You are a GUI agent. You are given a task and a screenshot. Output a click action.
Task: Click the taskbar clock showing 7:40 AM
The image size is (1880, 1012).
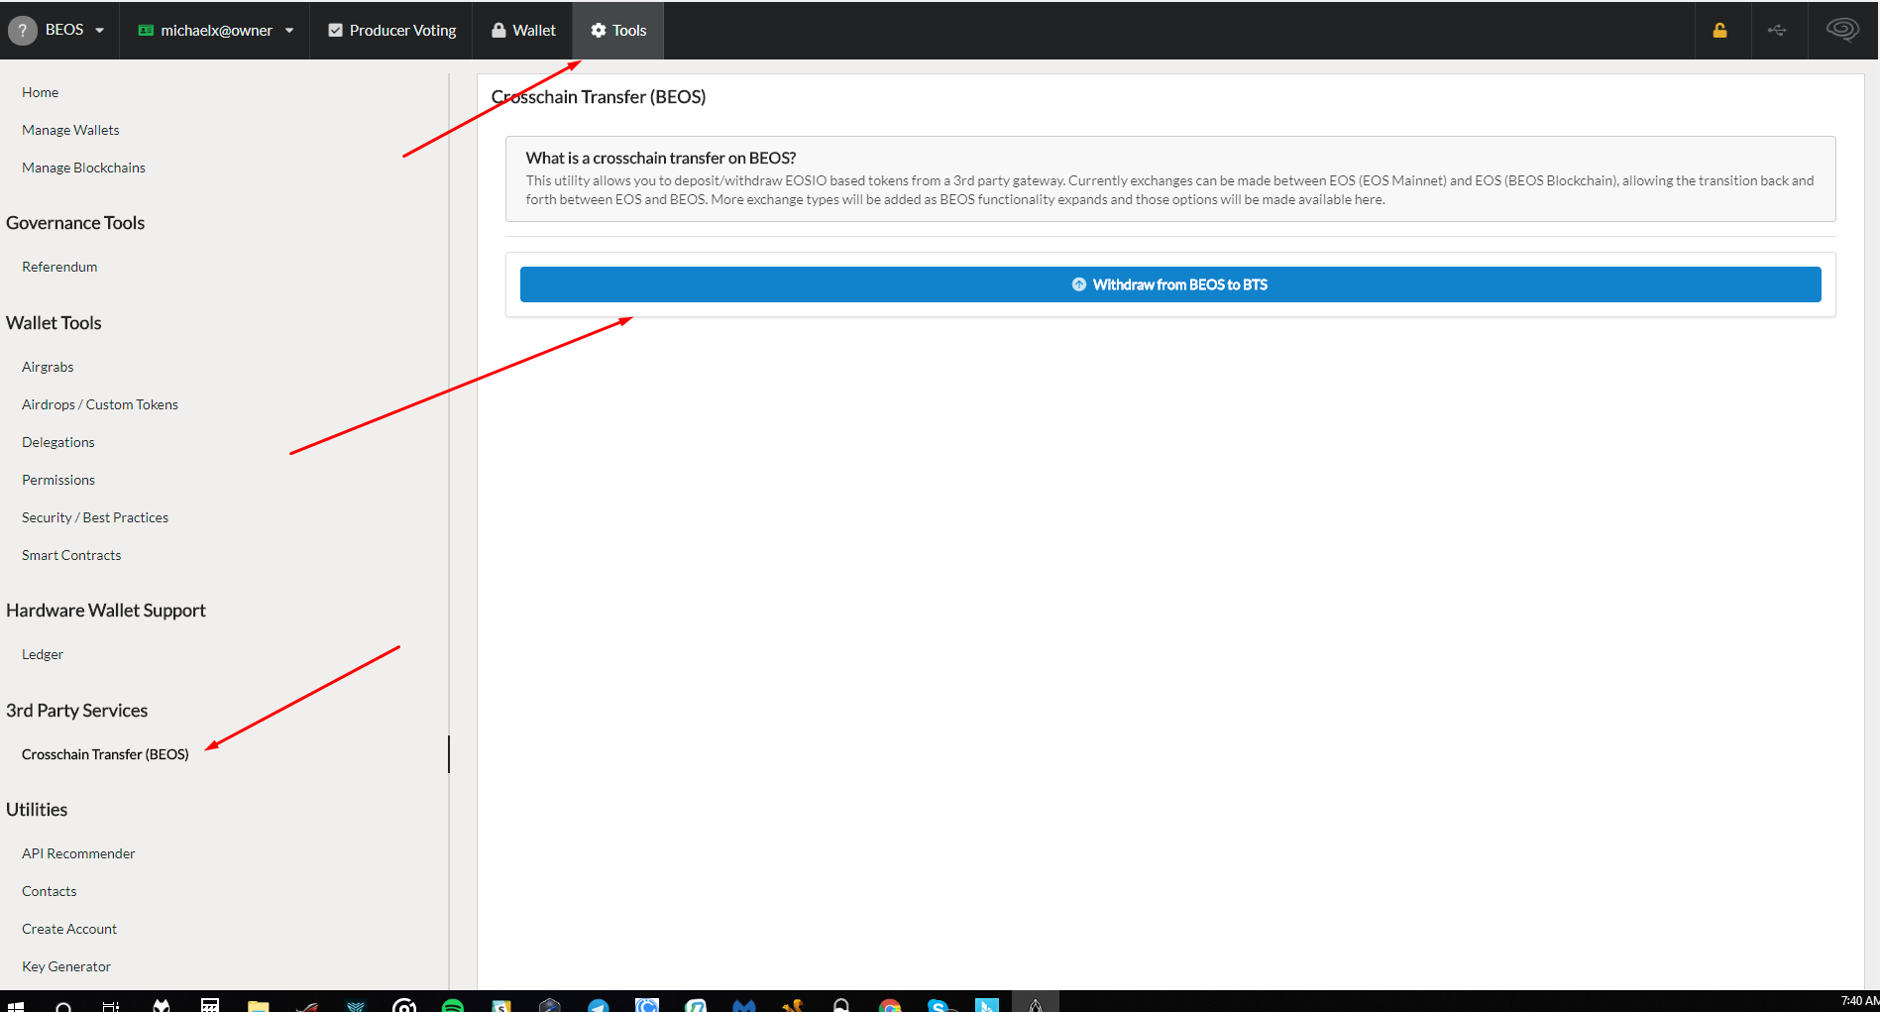click(1859, 1001)
